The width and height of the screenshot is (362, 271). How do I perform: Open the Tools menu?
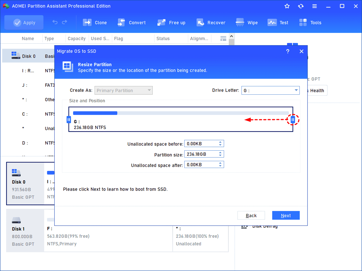click(310, 22)
